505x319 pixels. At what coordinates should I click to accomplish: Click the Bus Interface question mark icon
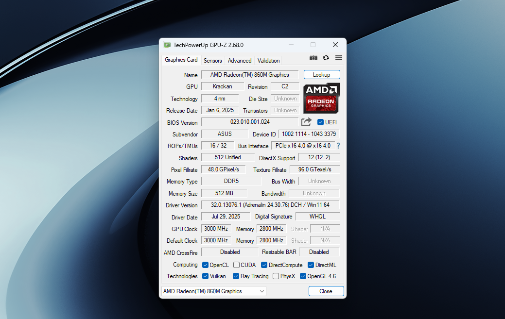point(338,146)
